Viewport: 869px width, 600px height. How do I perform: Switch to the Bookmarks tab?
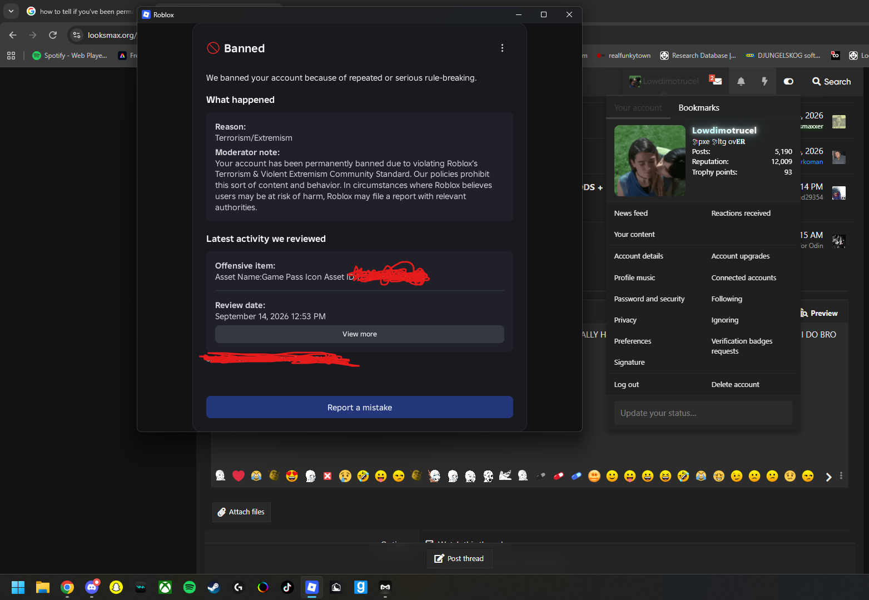[x=699, y=108]
